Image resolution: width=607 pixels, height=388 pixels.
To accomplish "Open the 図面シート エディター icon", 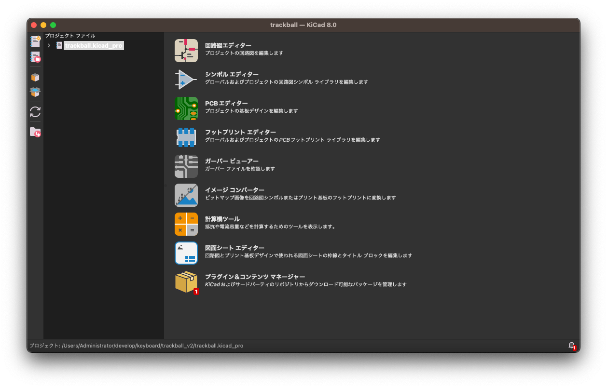I will pos(186,253).
